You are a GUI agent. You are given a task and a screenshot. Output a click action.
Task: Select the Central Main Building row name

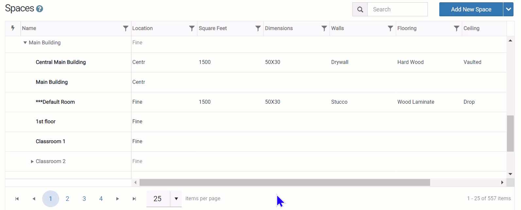pos(61,62)
